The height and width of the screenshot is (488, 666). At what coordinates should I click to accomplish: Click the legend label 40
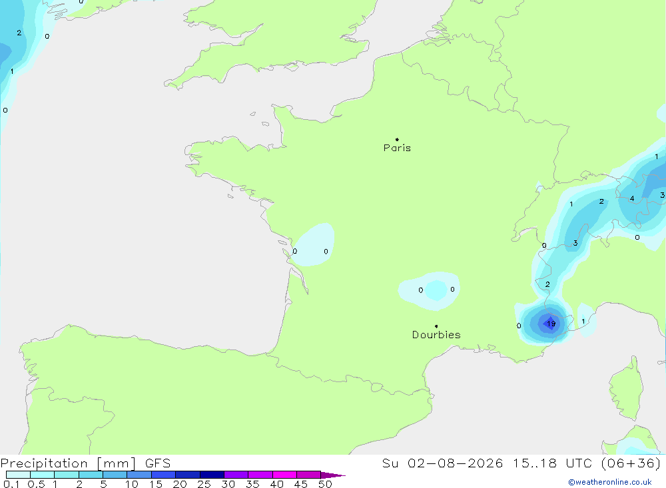coord(277,484)
